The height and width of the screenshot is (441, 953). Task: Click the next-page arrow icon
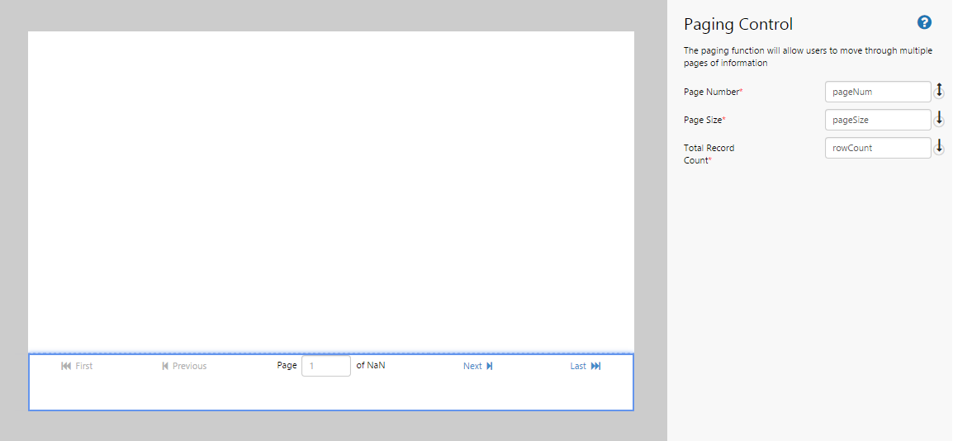click(x=490, y=366)
